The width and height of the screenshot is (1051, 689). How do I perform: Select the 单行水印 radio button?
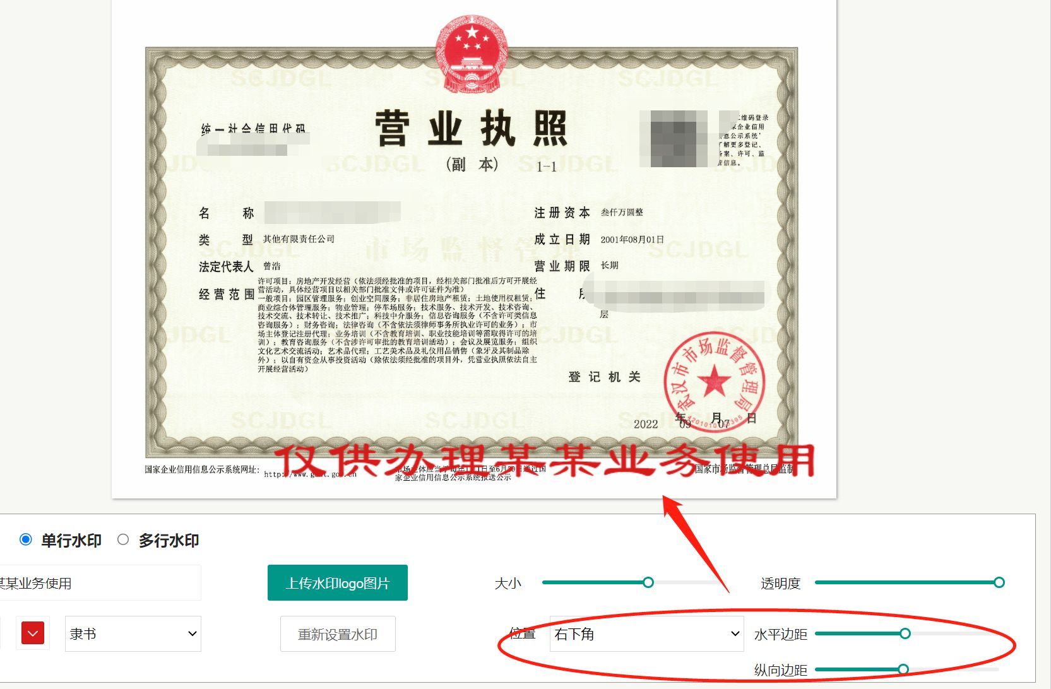(x=25, y=539)
